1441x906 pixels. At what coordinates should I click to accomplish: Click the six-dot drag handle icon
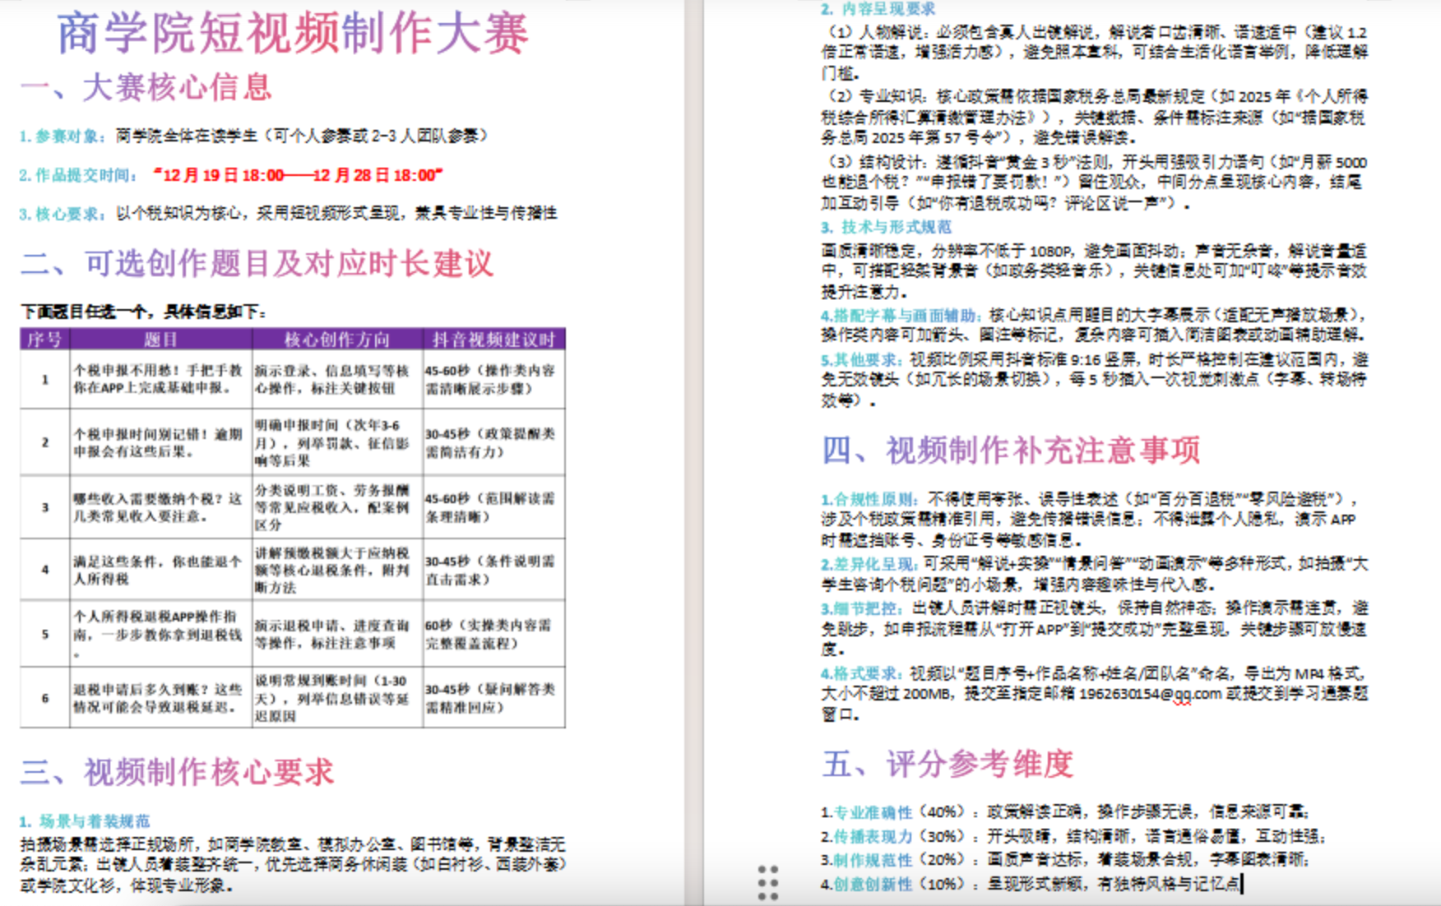point(767,882)
